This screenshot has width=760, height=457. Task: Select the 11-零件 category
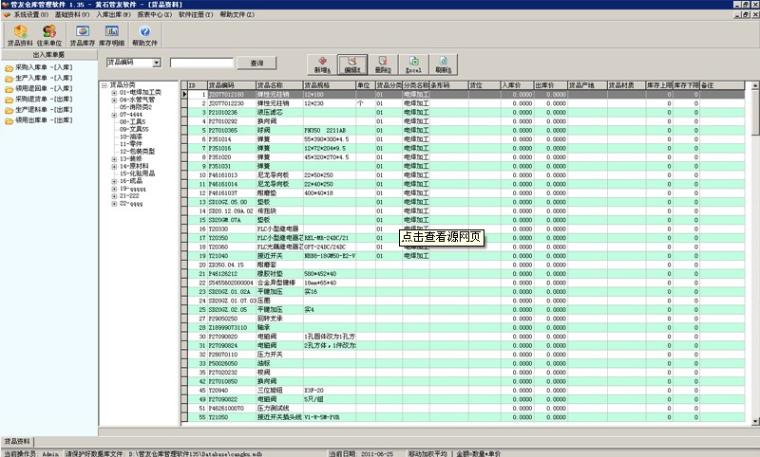(x=131, y=143)
